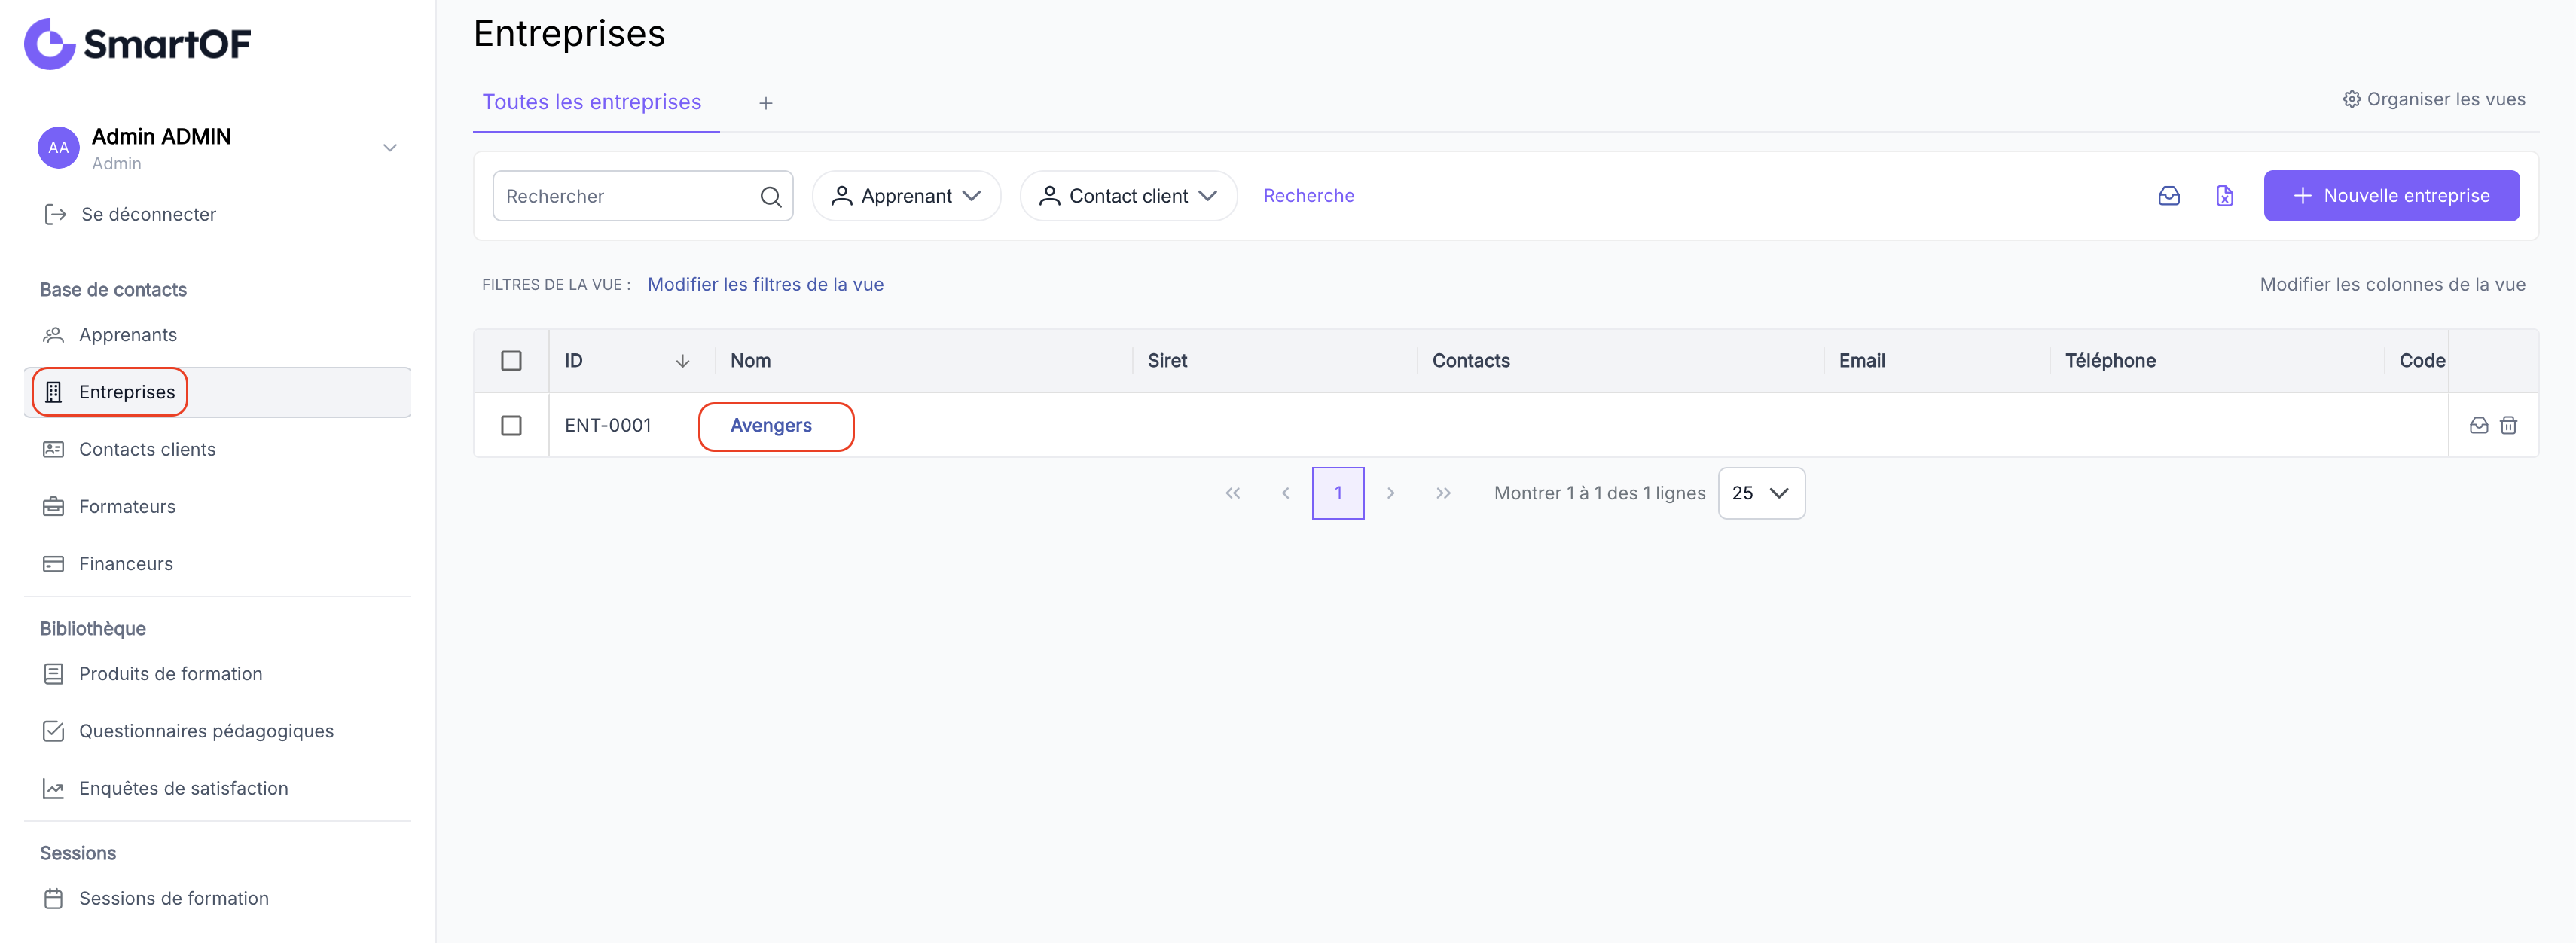Go to last page double chevron
The image size is (2576, 943).
pos(1443,493)
